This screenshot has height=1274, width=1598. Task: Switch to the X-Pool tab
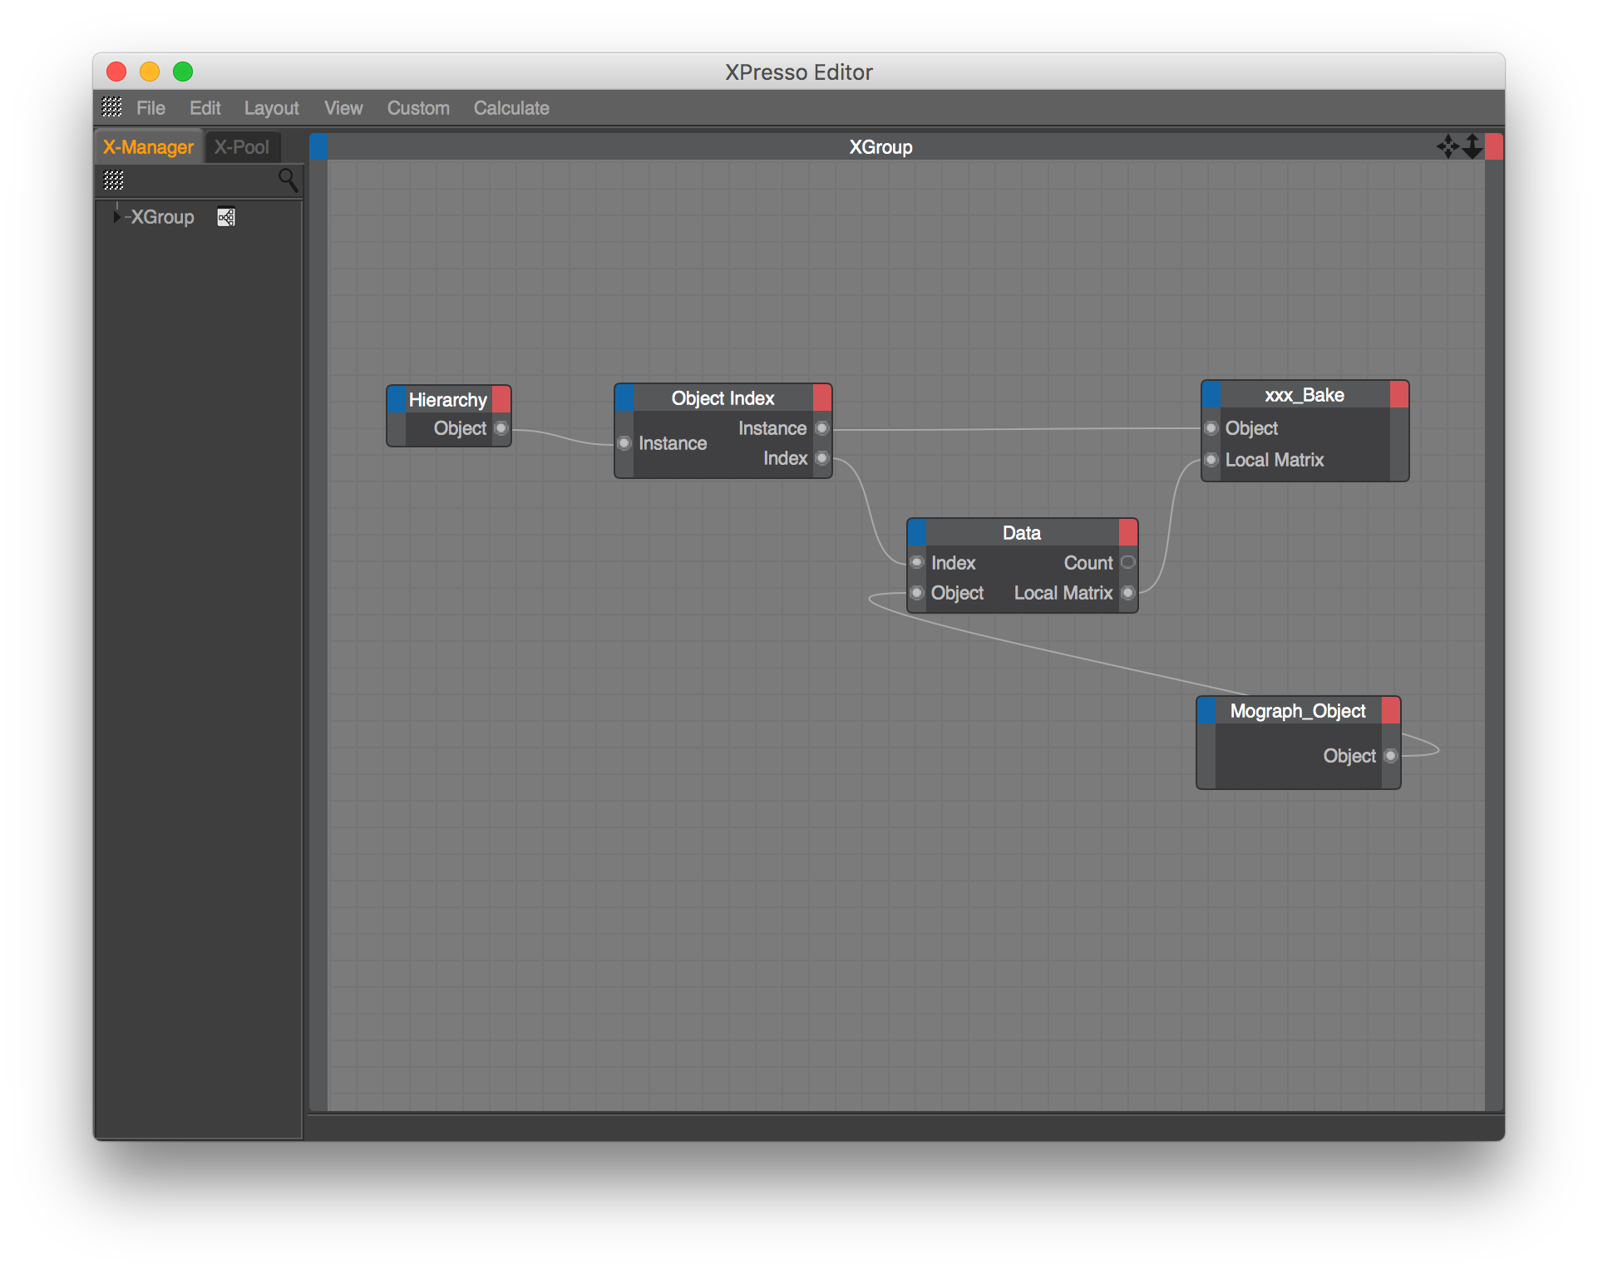242,147
